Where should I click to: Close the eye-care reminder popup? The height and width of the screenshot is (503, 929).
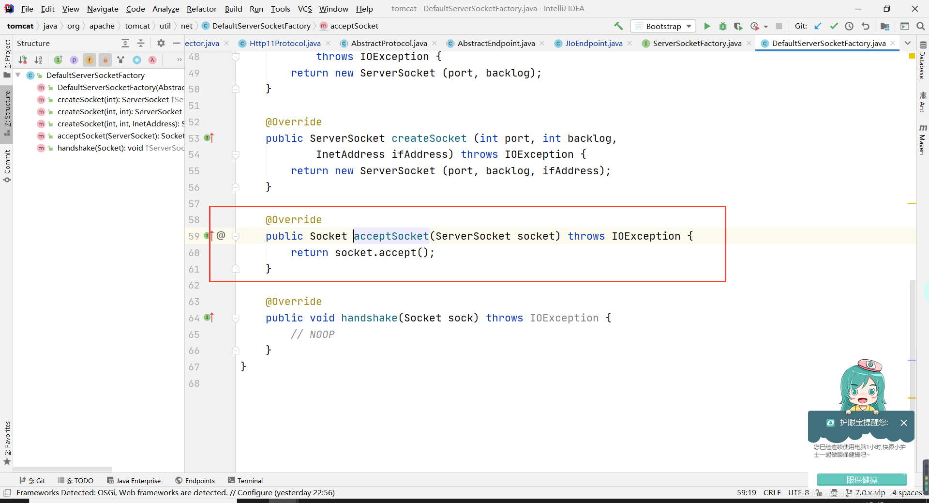coord(903,423)
